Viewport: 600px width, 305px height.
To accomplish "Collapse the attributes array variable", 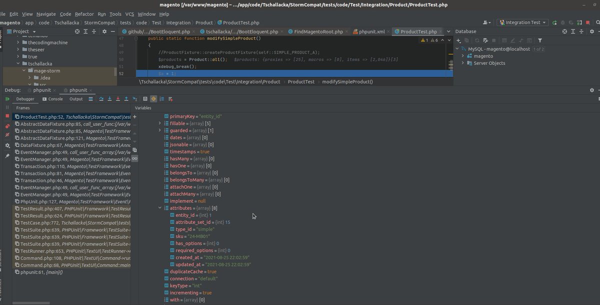I will pos(160,208).
